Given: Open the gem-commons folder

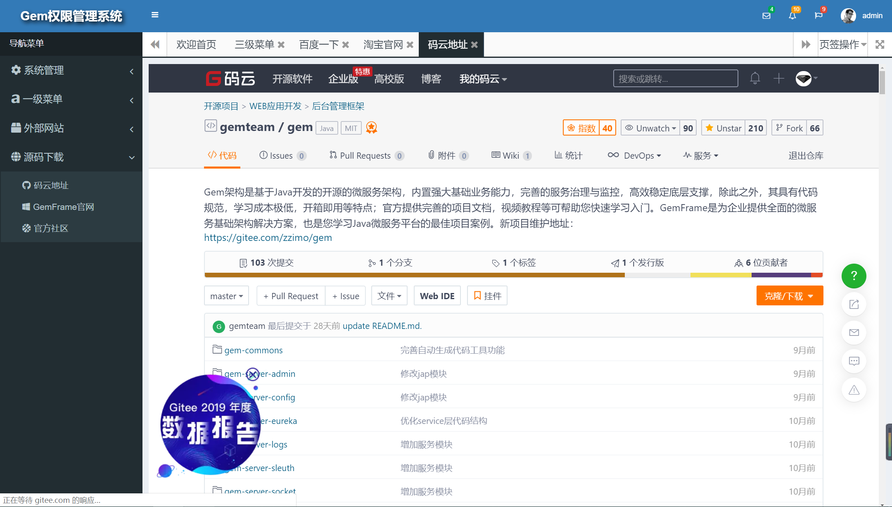Looking at the screenshot, I should [253, 350].
